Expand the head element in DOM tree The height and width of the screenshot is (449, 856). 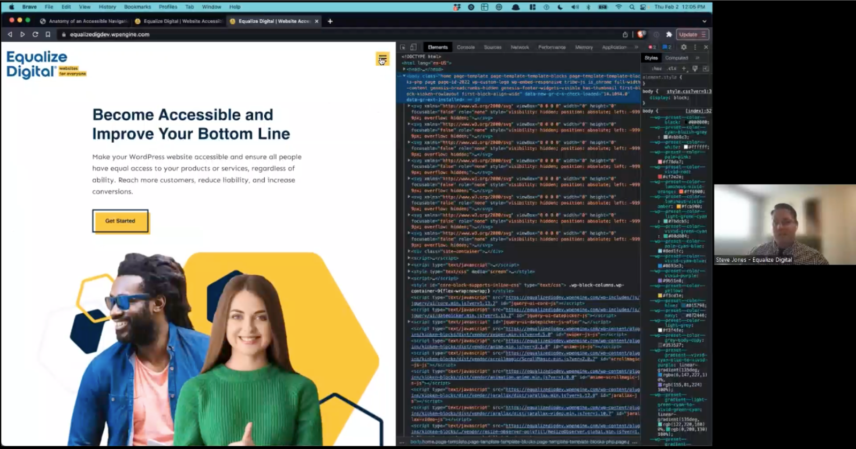click(404, 69)
